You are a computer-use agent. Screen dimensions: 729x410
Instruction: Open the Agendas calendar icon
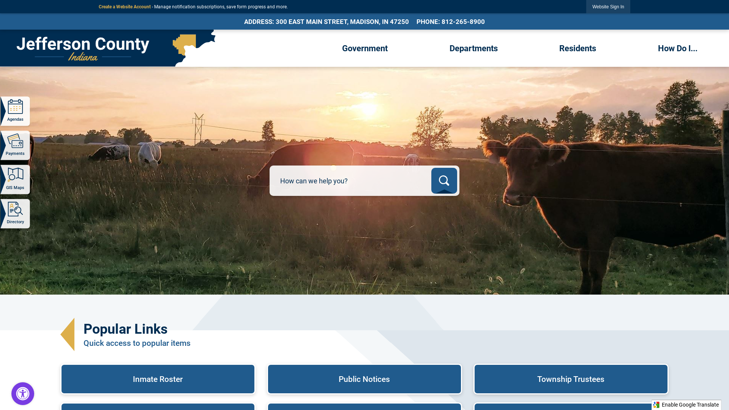pyautogui.click(x=15, y=111)
